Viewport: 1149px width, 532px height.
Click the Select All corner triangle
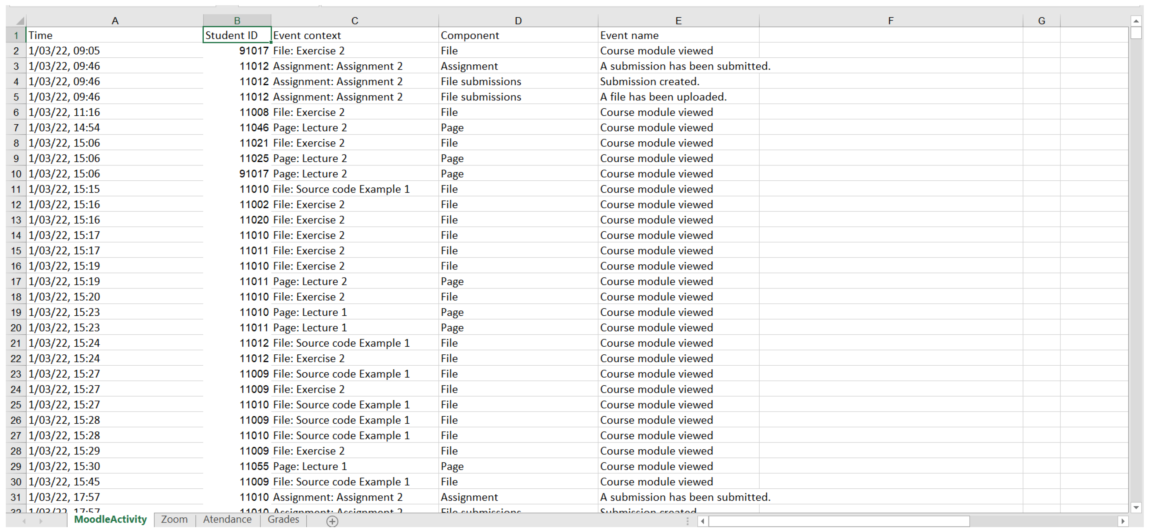pos(20,21)
